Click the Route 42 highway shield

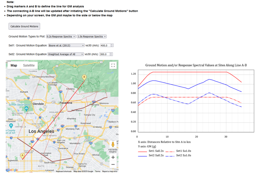[41, 161]
